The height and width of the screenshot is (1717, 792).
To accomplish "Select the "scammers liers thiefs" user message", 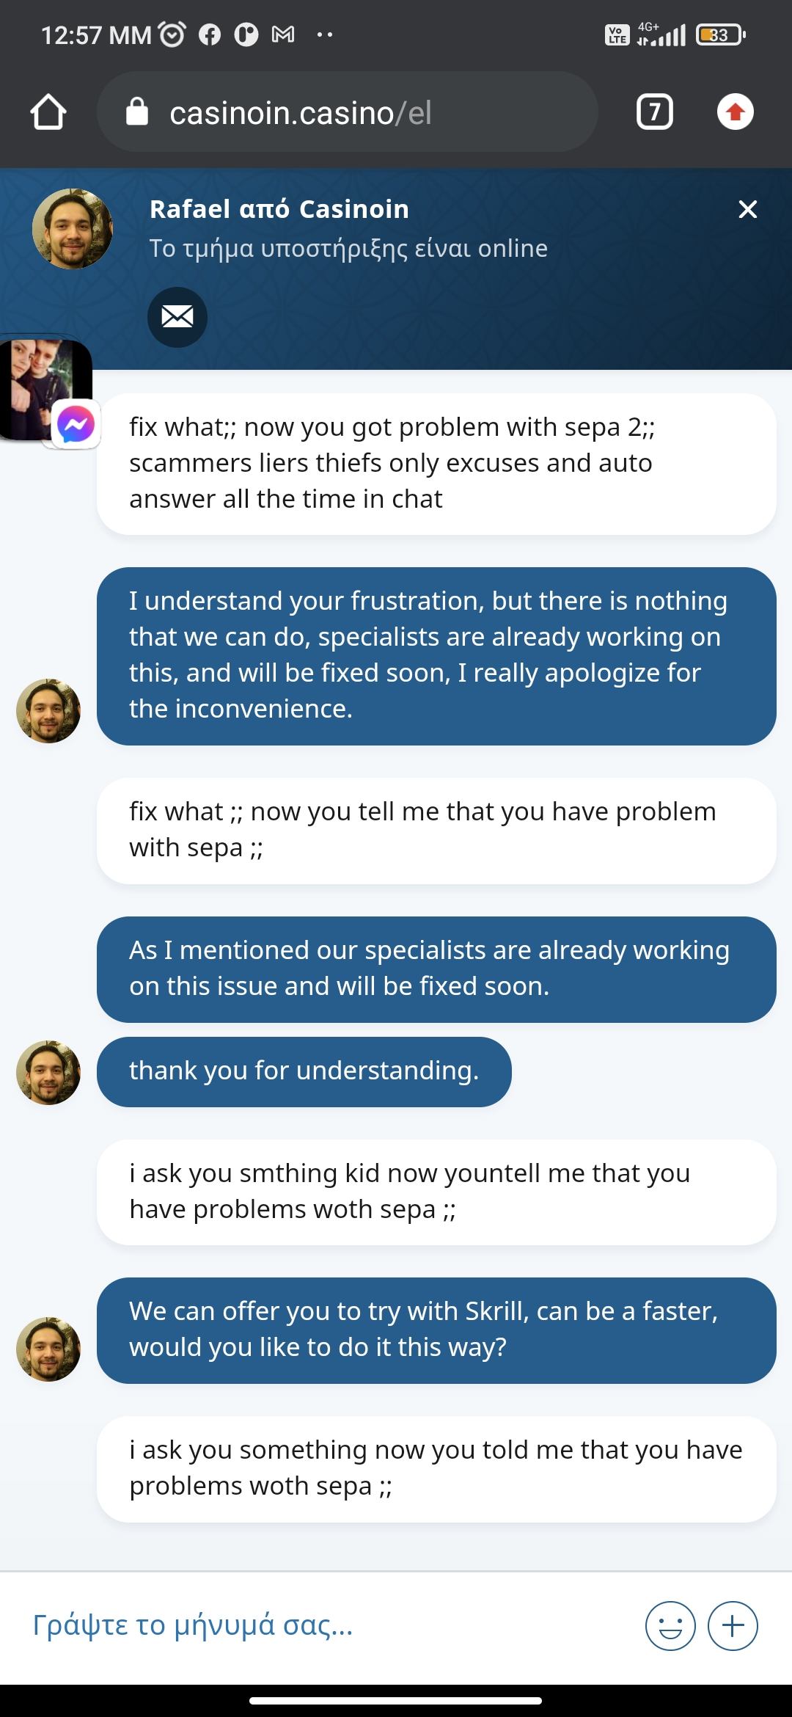I will (x=436, y=463).
